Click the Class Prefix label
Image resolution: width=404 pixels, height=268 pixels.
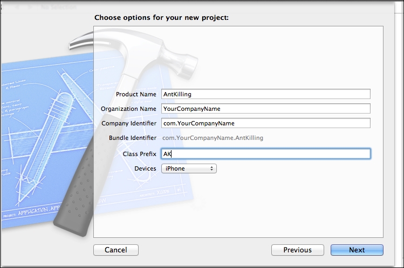point(139,154)
